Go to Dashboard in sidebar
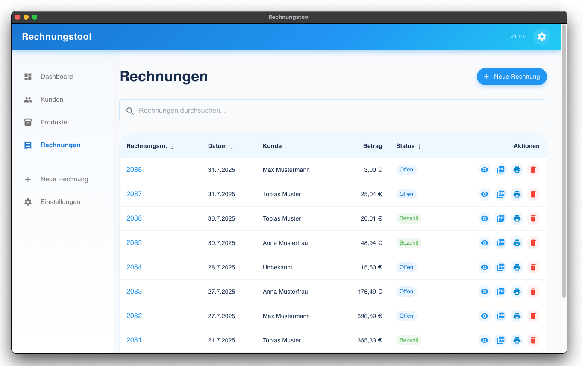The height and width of the screenshot is (366, 582). click(x=63, y=77)
